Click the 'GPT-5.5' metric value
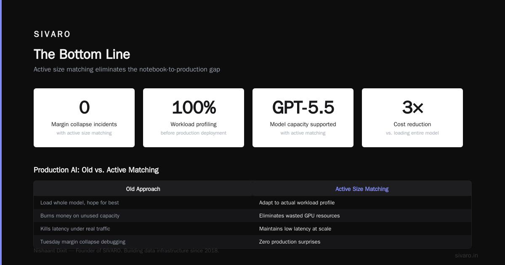Image resolution: width=505 pixels, height=265 pixels. click(x=303, y=108)
